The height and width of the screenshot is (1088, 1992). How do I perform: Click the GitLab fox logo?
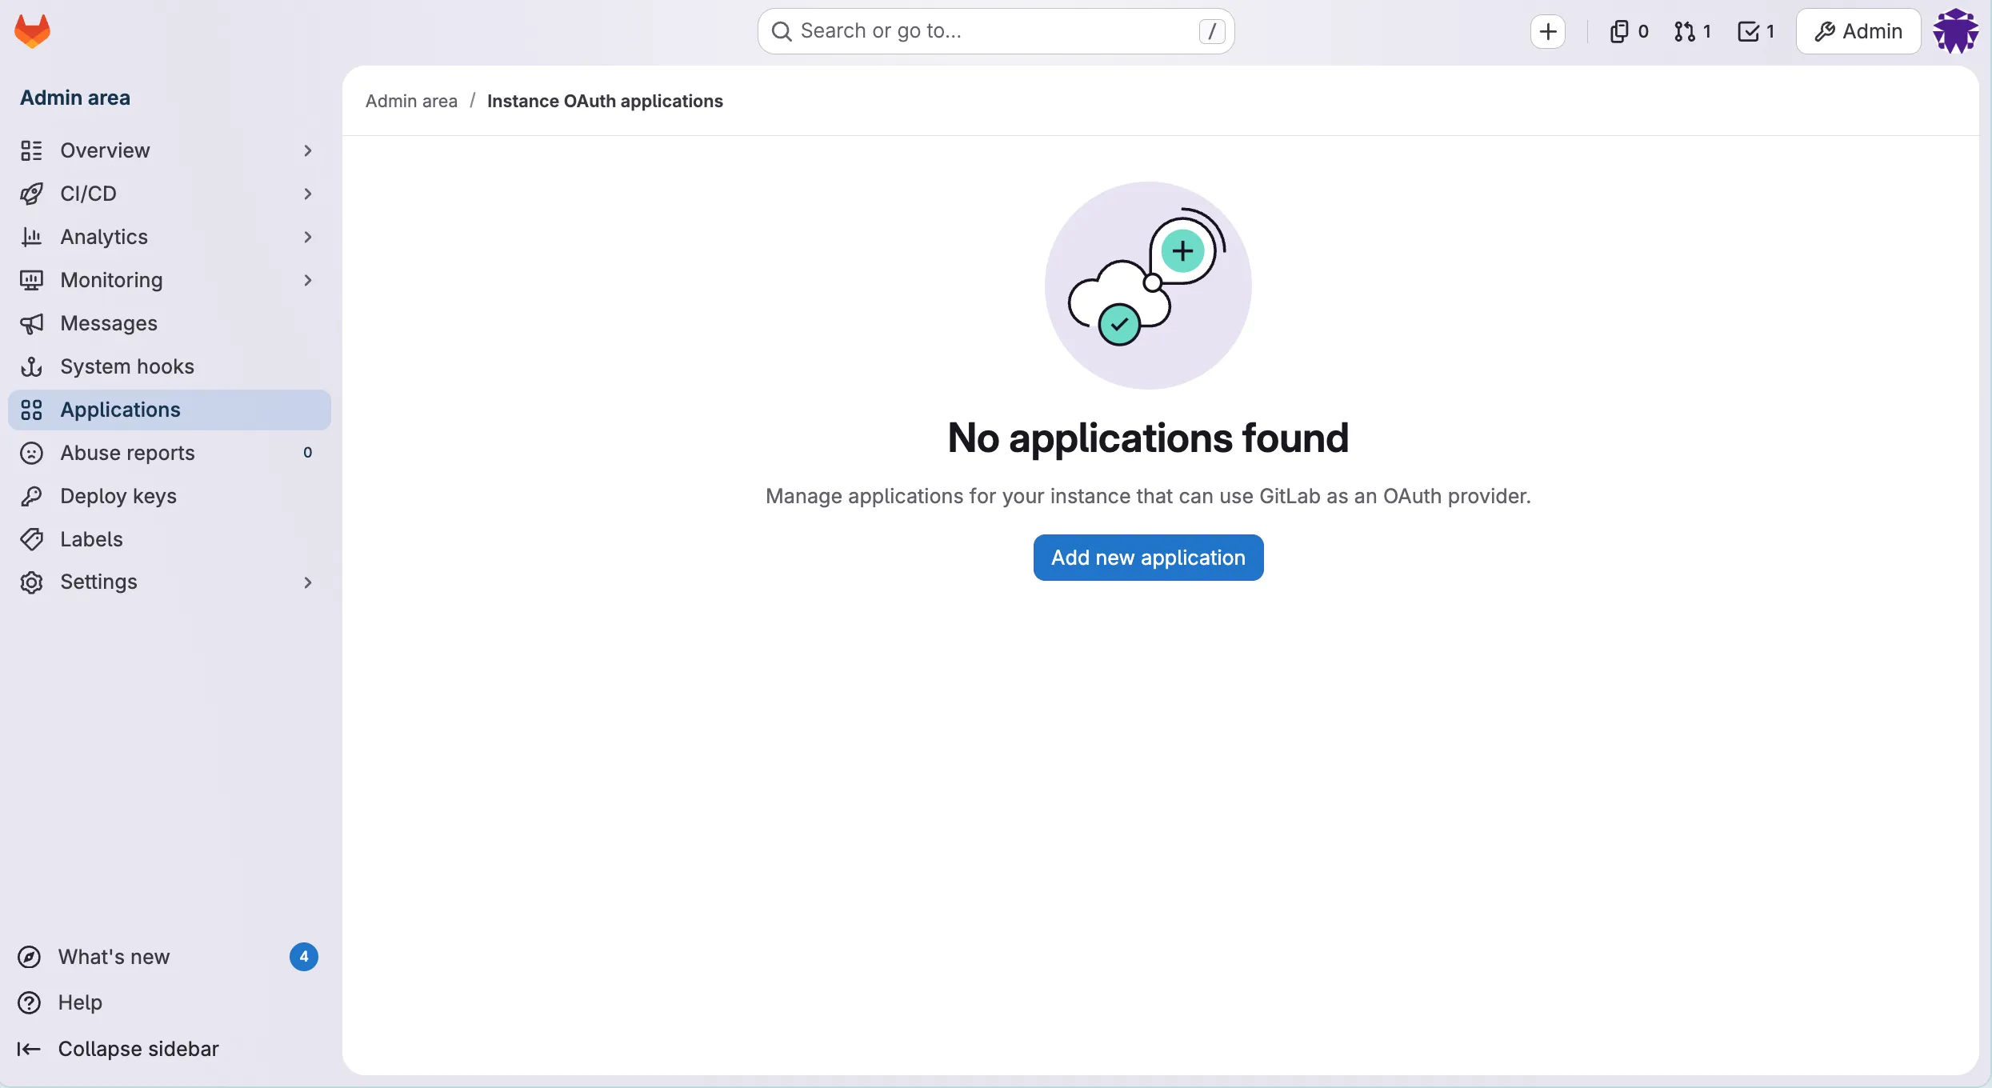click(32, 30)
